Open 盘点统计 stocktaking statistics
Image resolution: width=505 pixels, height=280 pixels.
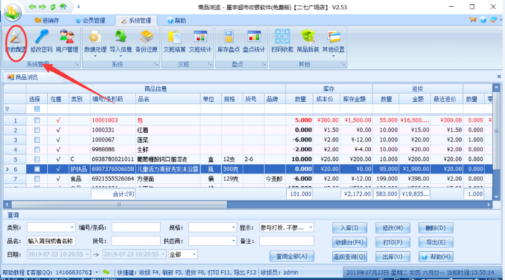click(254, 41)
